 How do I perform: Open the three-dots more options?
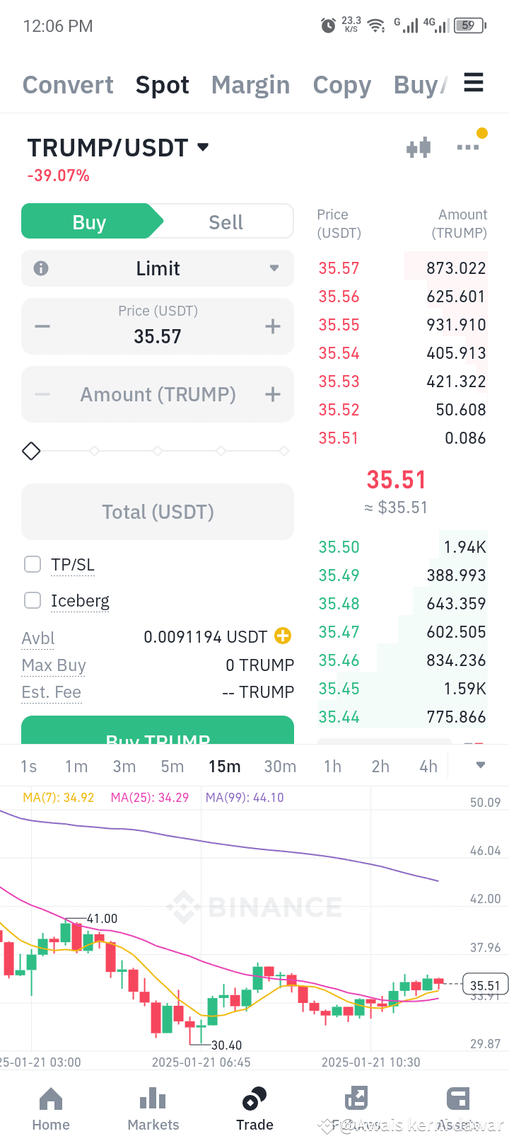point(468,147)
